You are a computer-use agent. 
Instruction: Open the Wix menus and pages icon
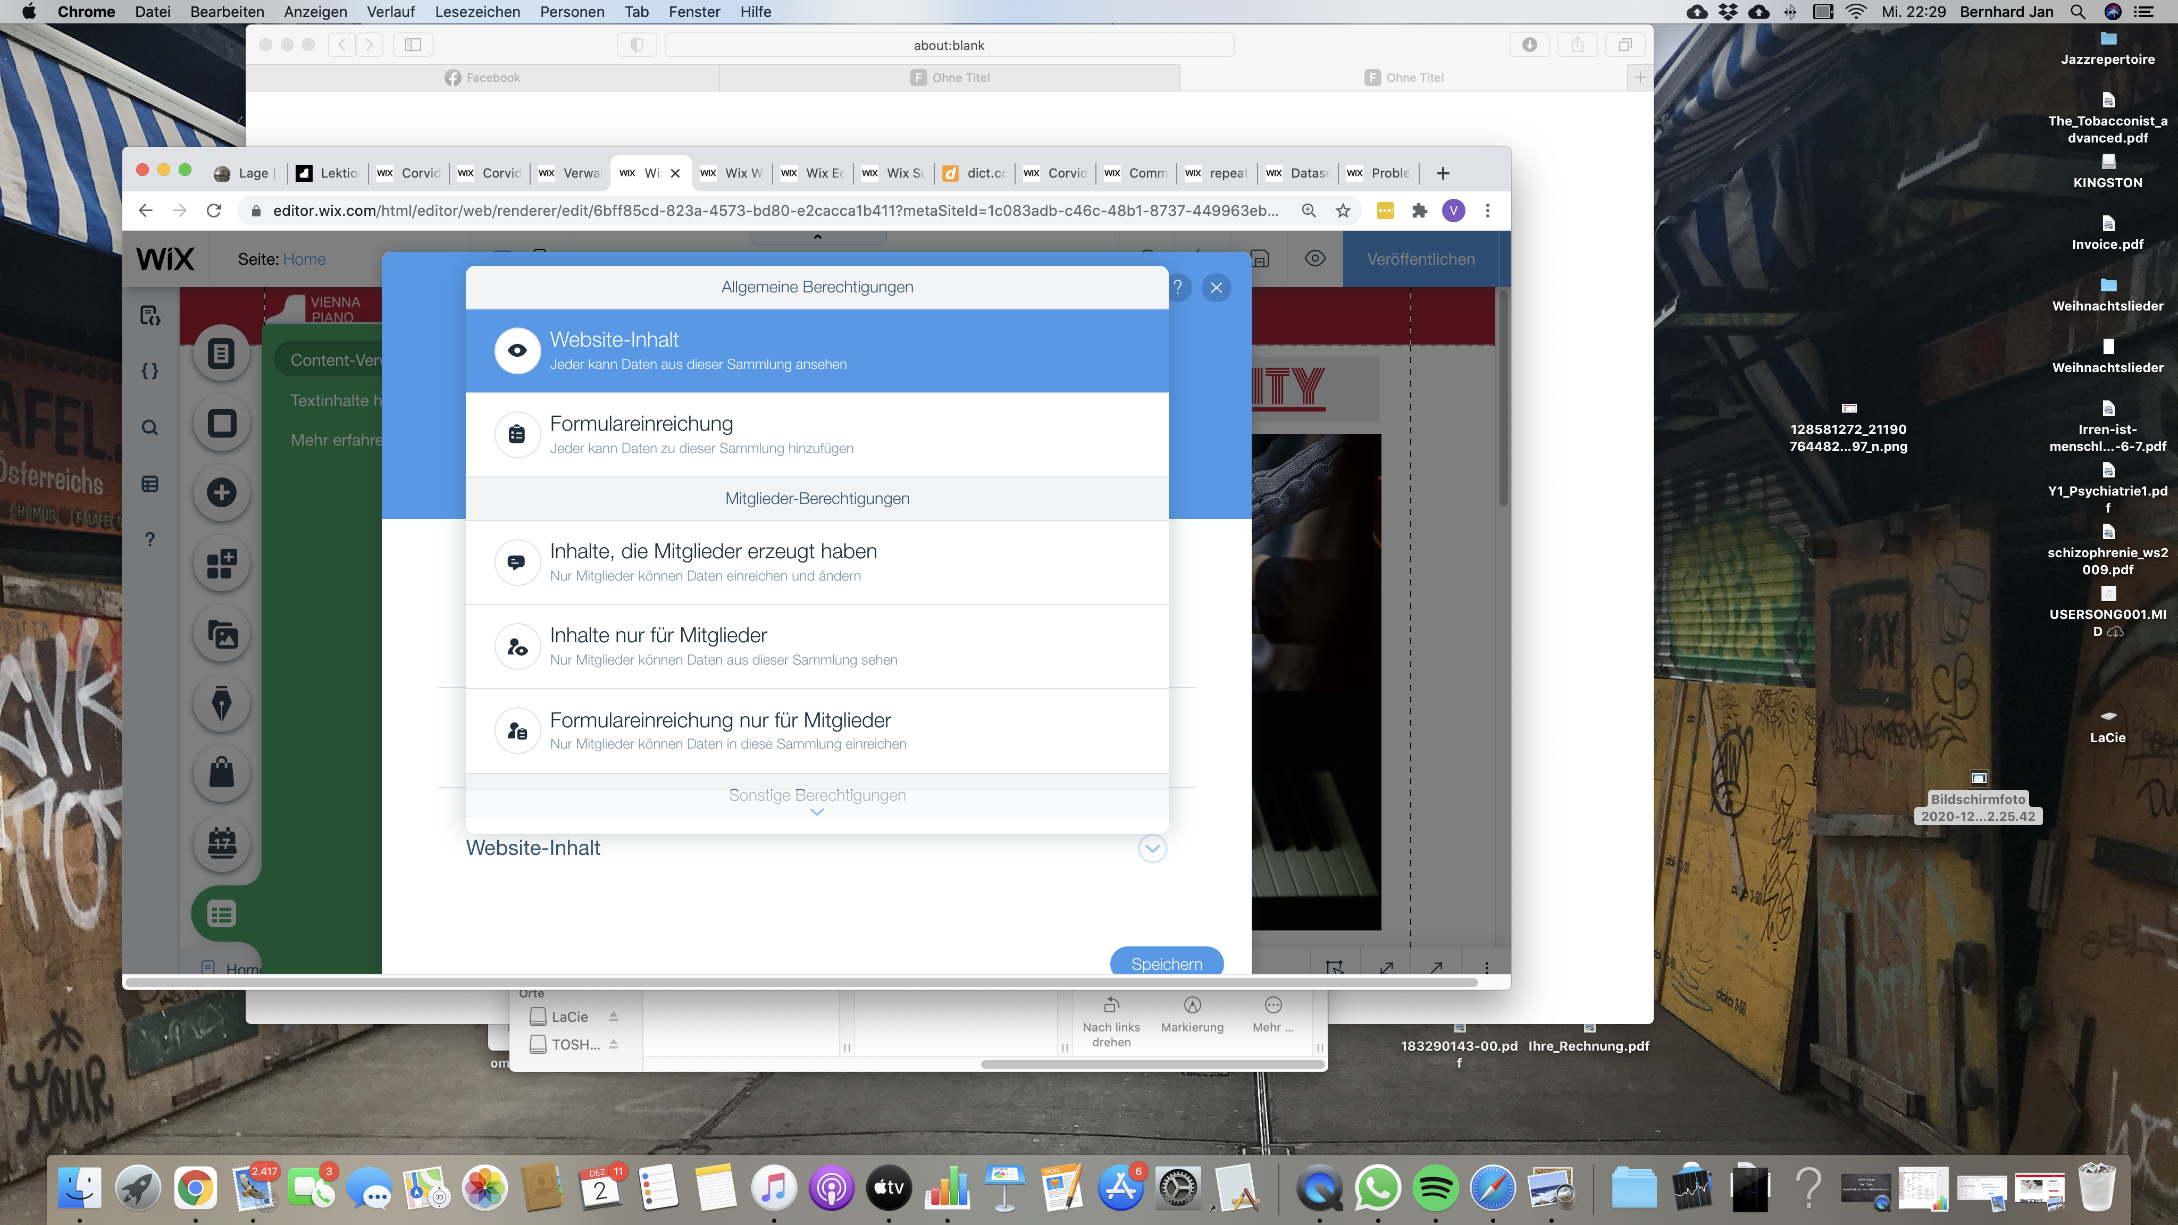tap(222, 354)
